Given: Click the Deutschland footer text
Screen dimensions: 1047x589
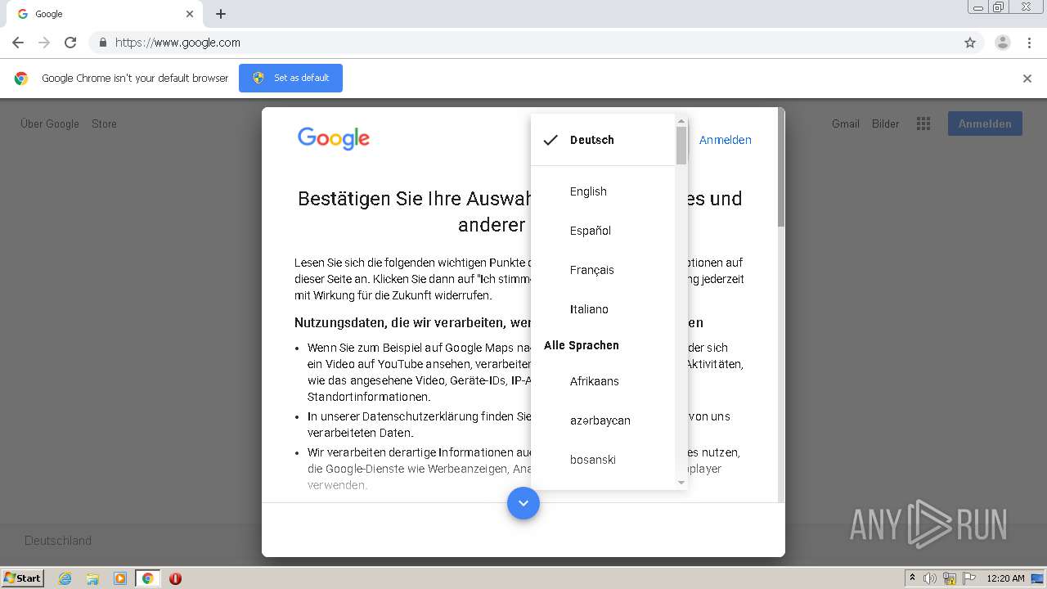Looking at the screenshot, I should [x=58, y=541].
